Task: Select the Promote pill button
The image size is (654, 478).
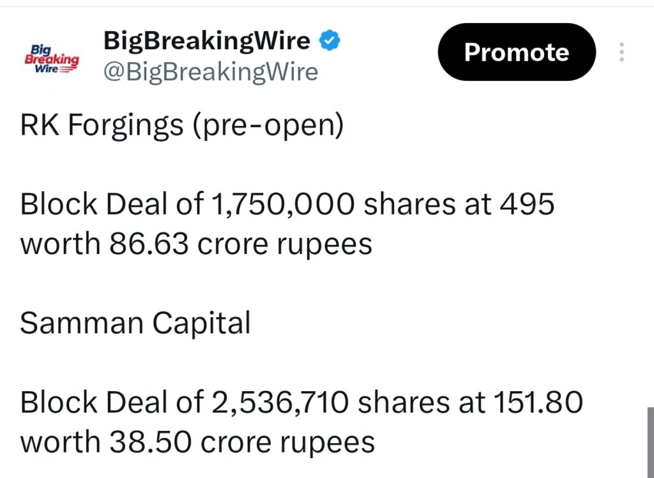Action: [x=516, y=52]
